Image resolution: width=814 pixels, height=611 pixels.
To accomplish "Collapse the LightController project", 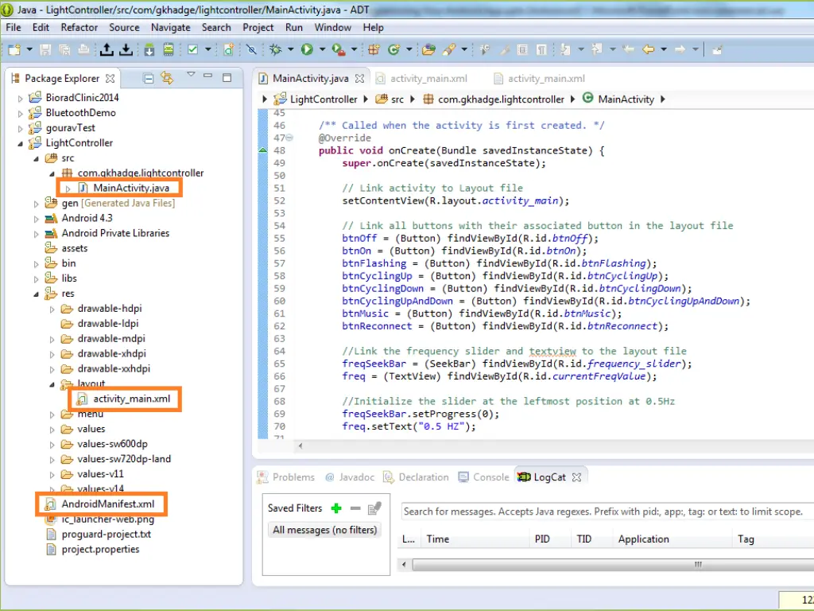I will 20,143.
